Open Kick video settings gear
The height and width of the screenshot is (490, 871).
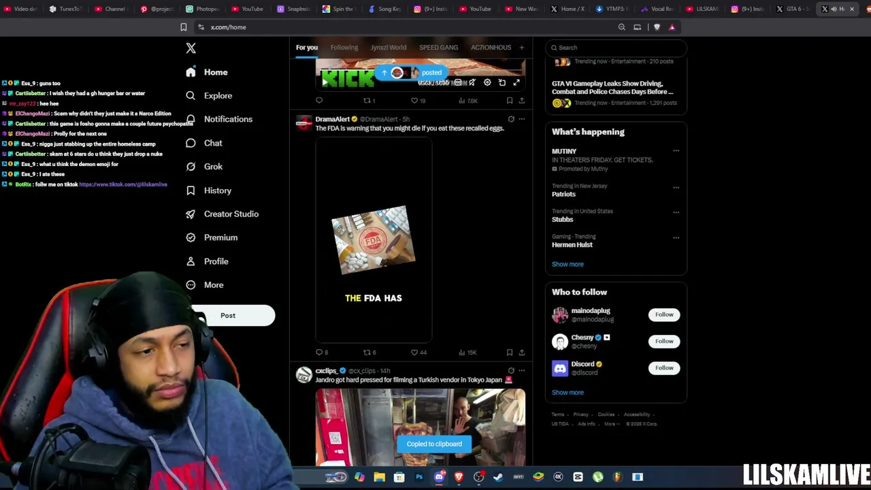click(x=487, y=83)
